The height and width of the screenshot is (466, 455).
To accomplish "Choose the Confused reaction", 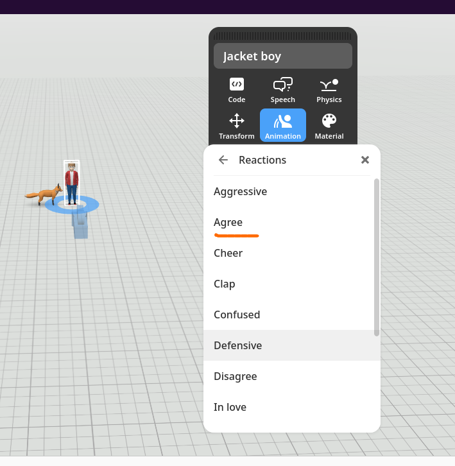I will tap(292, 315).
